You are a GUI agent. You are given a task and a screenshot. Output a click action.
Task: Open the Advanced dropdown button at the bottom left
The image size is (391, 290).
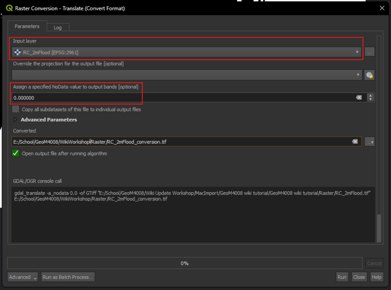click(22, 277)
